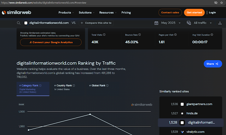Click the rank number 1,528

[173, 123]
